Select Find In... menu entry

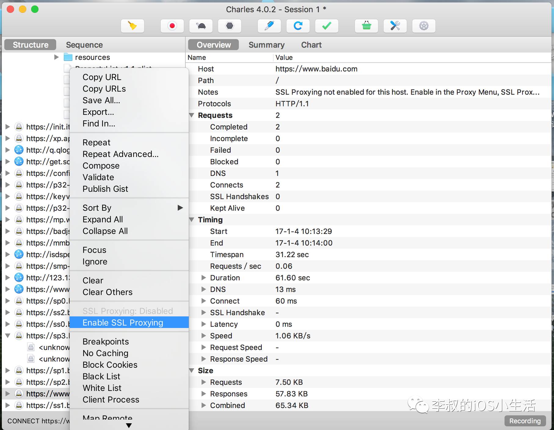tap(129, 124)
